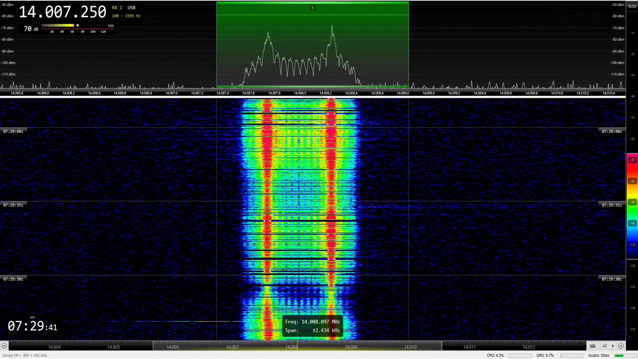Click the scroll-back circular icon at bottom left
This screenshot has height=359, width=638.
tap(4, 346)
